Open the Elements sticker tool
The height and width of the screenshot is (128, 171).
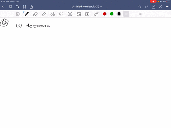point(70,14)
